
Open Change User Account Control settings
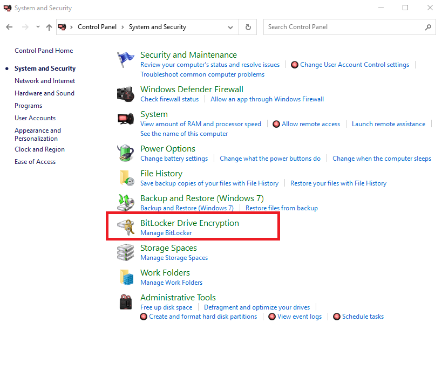click(x=354, y=65)
